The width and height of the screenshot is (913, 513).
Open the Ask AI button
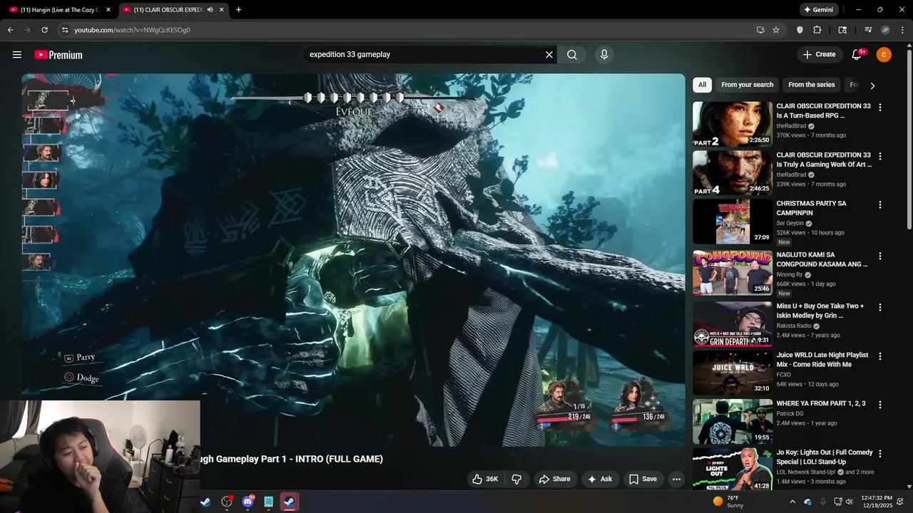[599, 479]
